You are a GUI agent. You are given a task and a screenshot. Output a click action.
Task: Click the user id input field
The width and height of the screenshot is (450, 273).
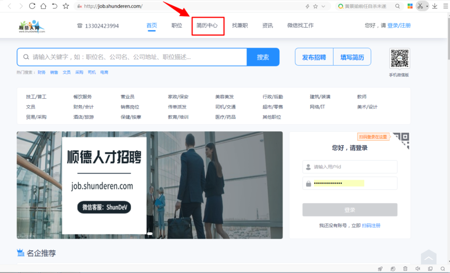click(350, 166)
